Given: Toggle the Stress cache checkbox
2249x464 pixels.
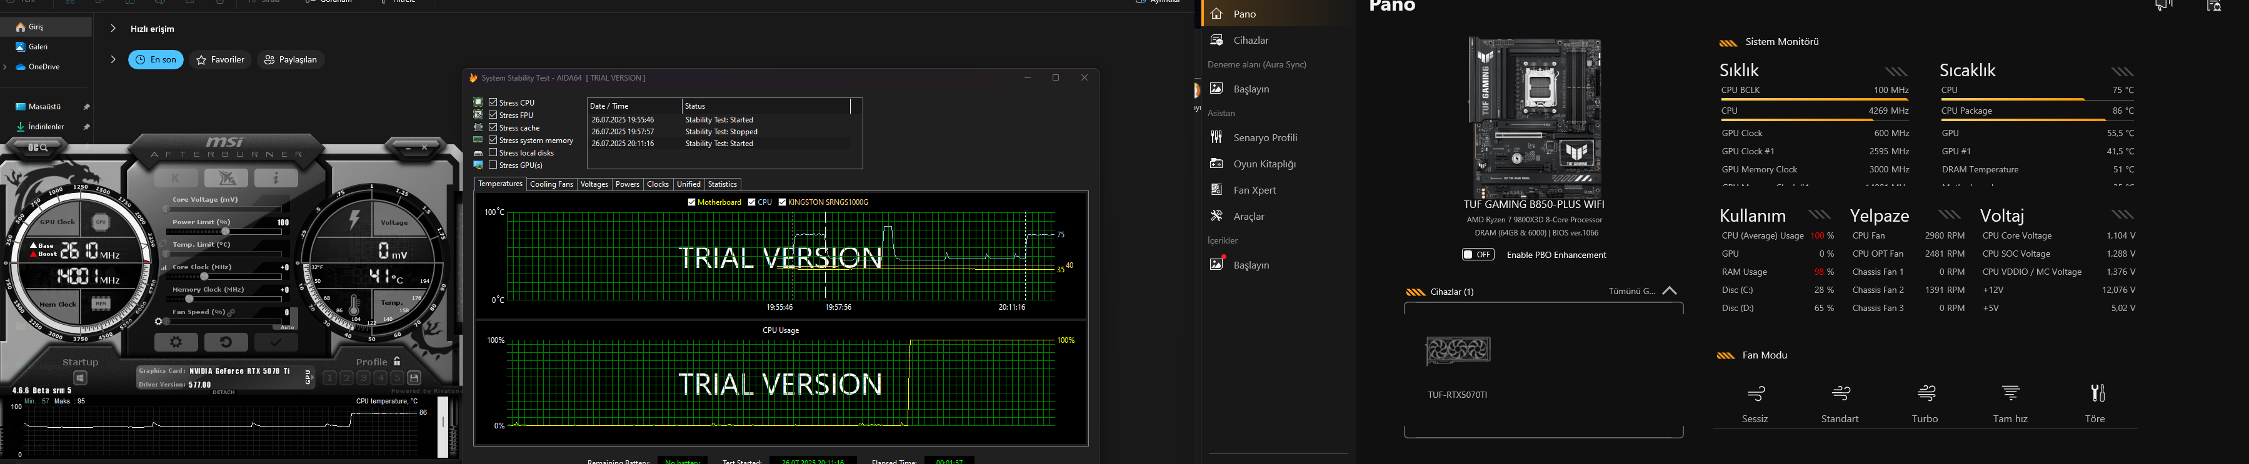Looking at the screenshot, I should pyautogui.click(x=493, y=127).
